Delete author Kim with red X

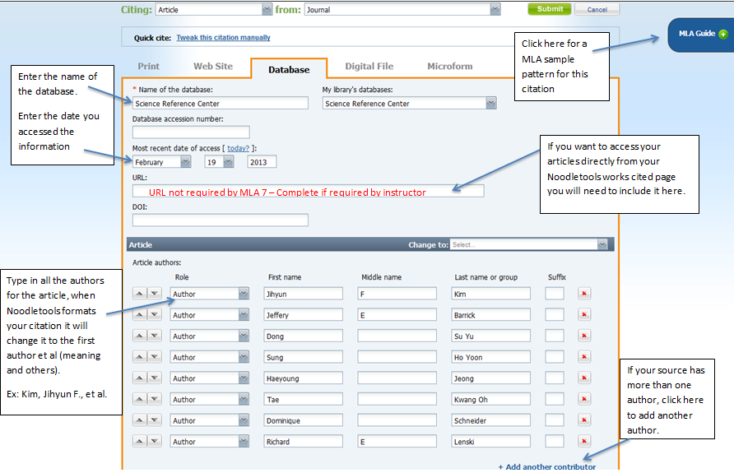pyautogui.click(x=584, y=294)
